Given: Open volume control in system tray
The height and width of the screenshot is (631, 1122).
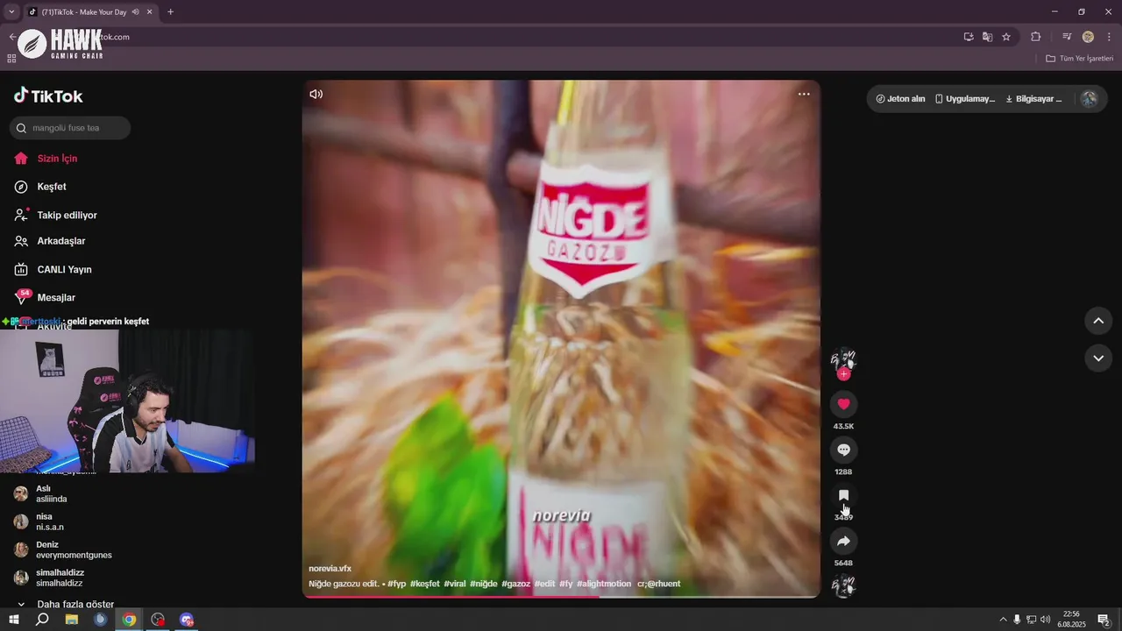Looking at the screenshot, I should [1045, 620].
